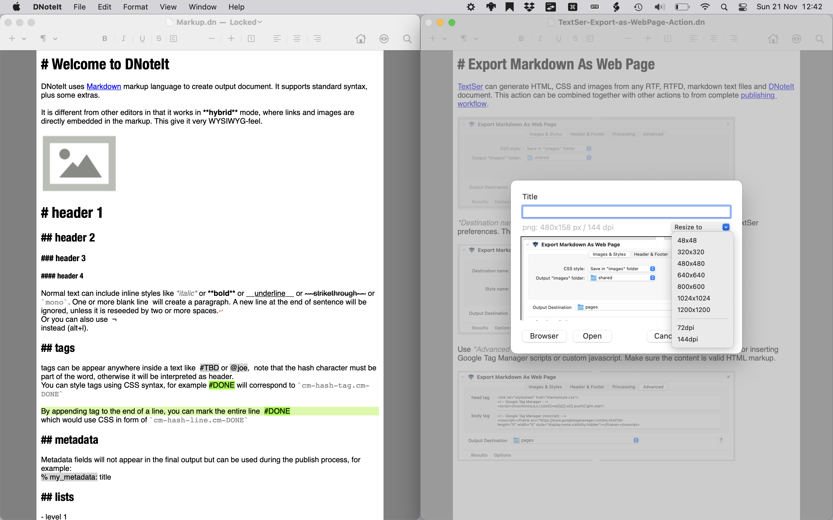The image size is (833, 520).
Task: Open the File menu
Action: coord(80,7)
